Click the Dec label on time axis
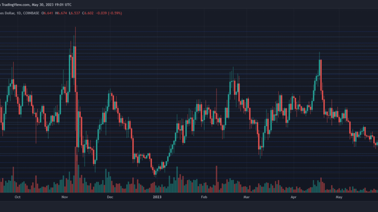The image size is (378, 212). pos(110,197)
